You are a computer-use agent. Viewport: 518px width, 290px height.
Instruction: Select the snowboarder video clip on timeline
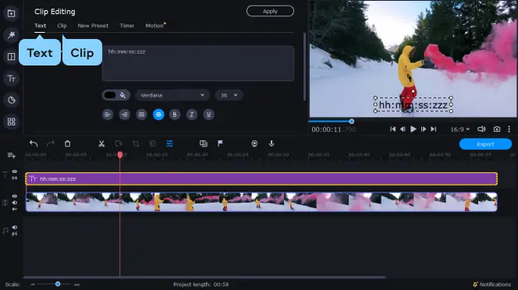coord(261,202)
